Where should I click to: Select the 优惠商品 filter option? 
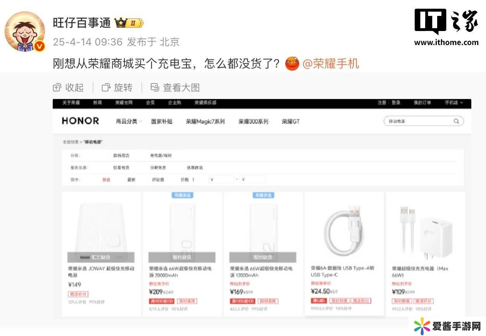195,168
